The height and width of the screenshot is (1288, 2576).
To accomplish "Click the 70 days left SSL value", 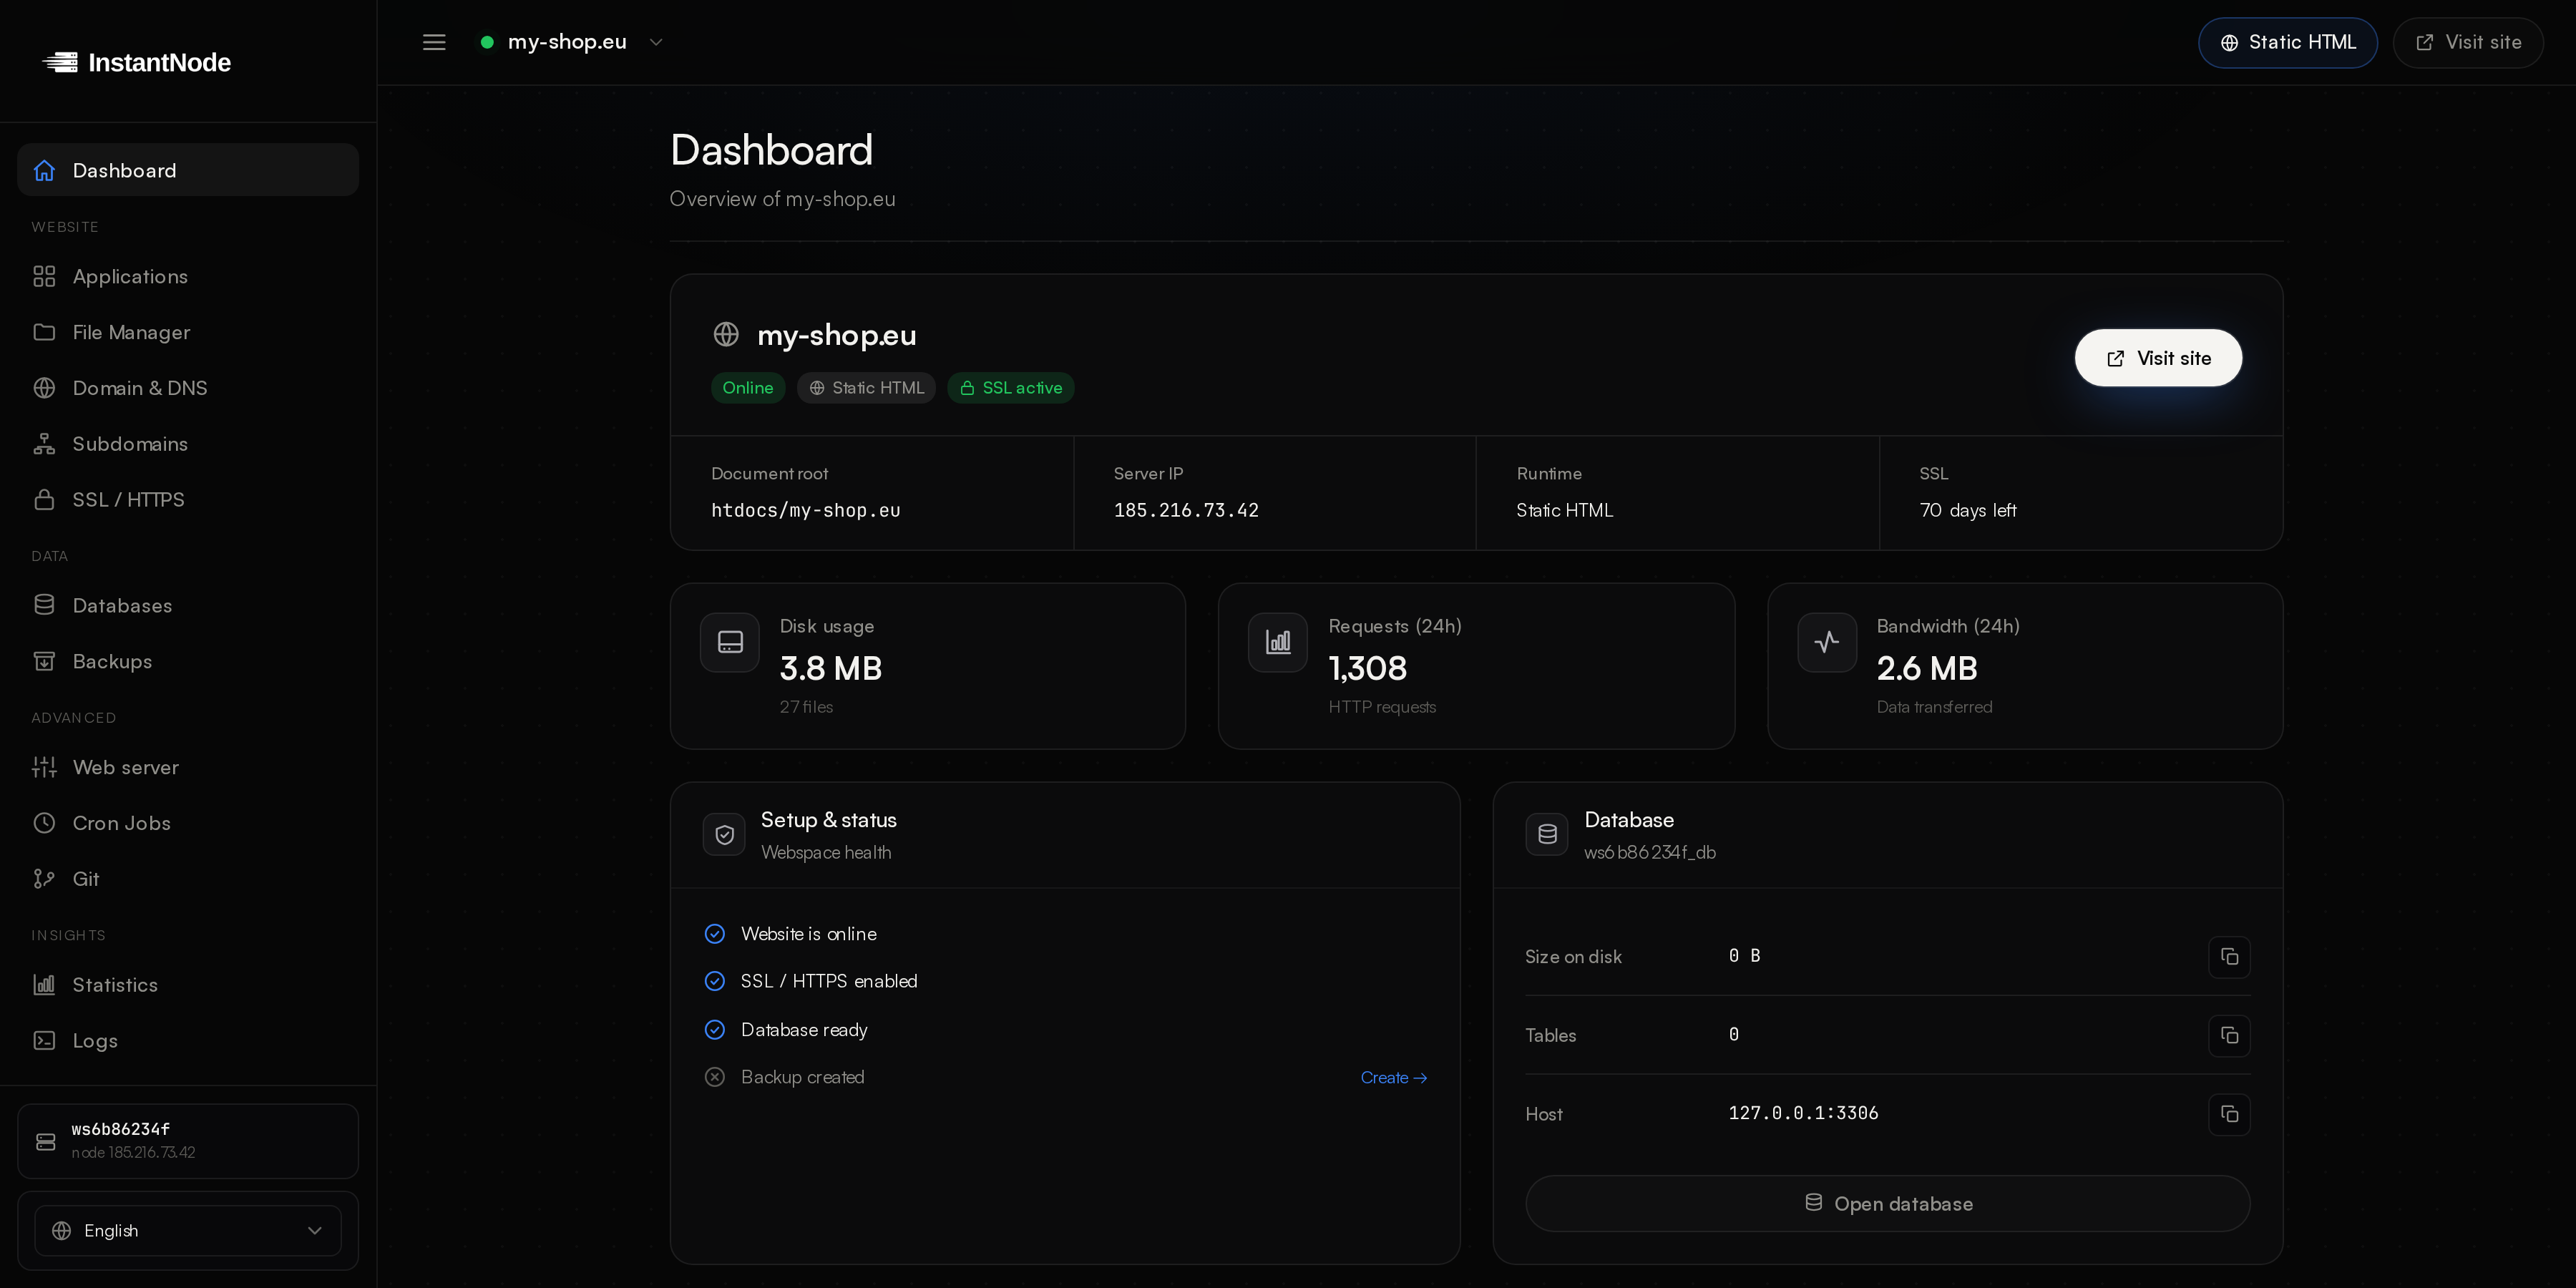I will tap(1968, 510).
